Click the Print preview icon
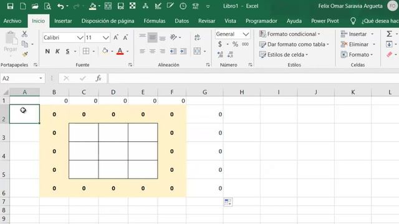Screen dimensions: 399x224 (x=47, y=6)
